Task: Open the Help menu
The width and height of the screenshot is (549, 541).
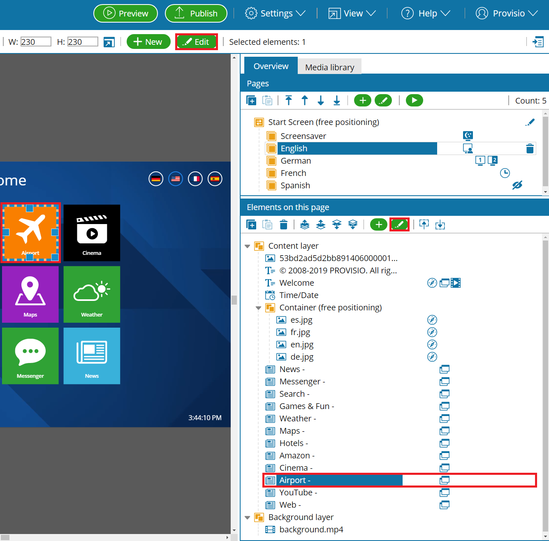Action: [426, 14]
